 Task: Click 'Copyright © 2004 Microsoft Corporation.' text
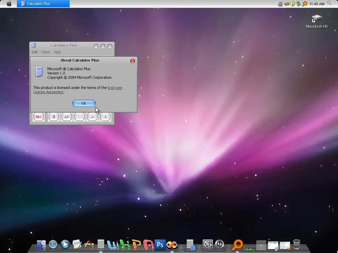(x=80, y=77)
